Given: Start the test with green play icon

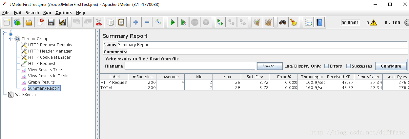Looking at the screenshot, I should [173, 22].
